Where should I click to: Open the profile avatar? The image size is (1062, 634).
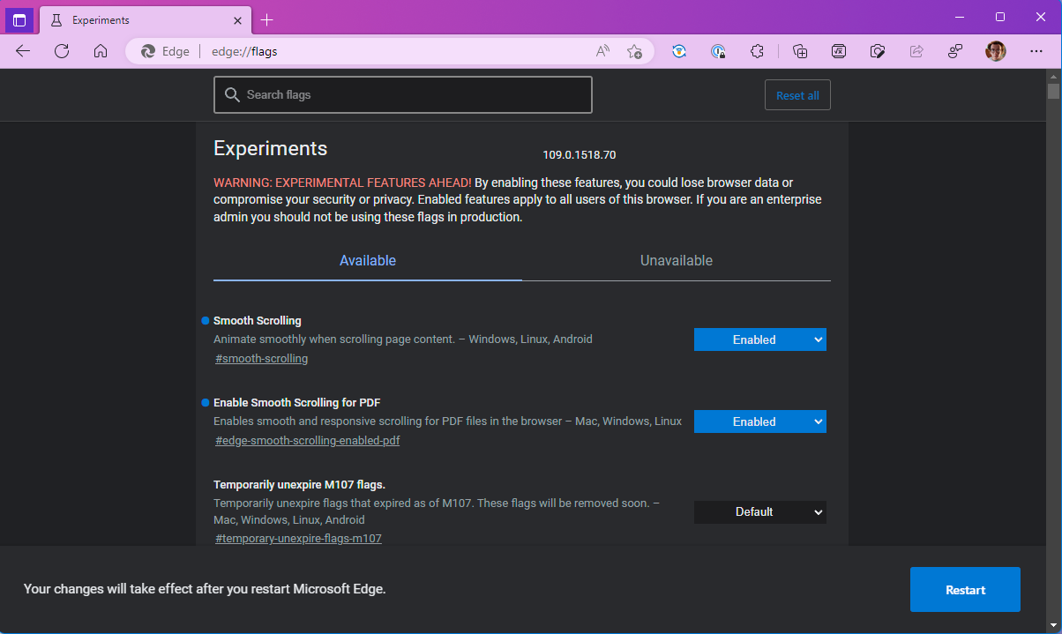click(x=995, y=51)
